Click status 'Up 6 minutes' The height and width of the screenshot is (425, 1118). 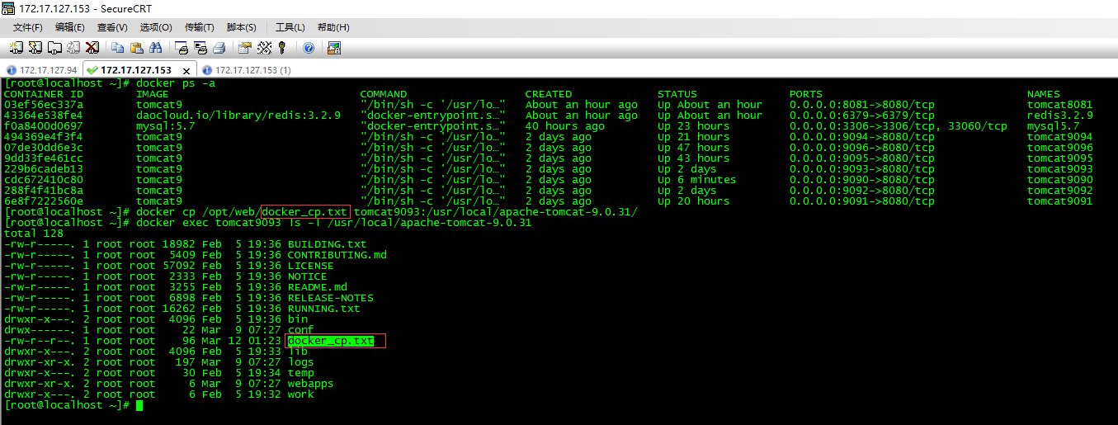[x=697, y=180]
